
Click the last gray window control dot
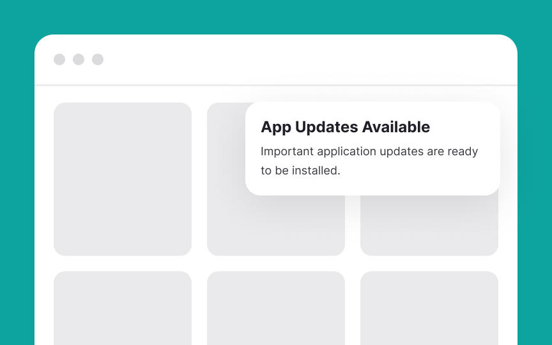coord(98,59)
